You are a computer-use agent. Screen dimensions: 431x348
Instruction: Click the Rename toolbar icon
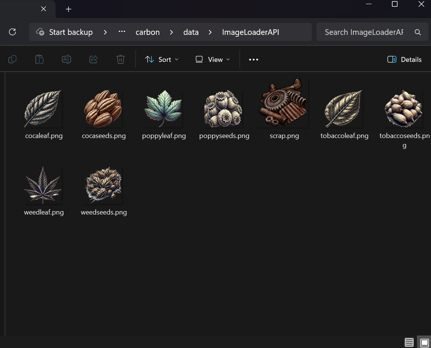click(x=67, y=59)
